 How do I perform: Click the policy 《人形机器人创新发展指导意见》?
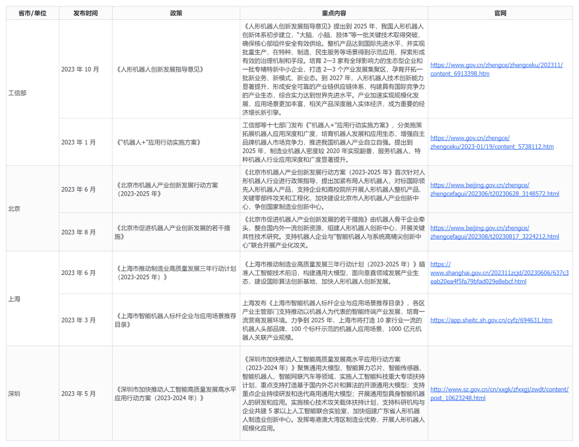(x=159, y=69)
